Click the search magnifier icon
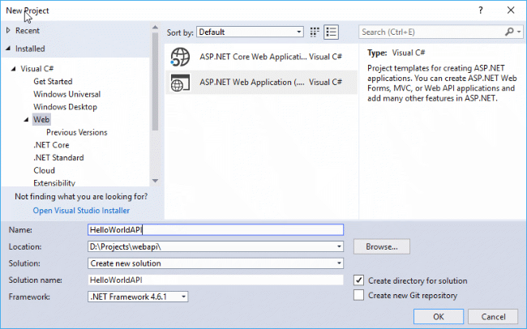527x329 pixels. [509, 32]
